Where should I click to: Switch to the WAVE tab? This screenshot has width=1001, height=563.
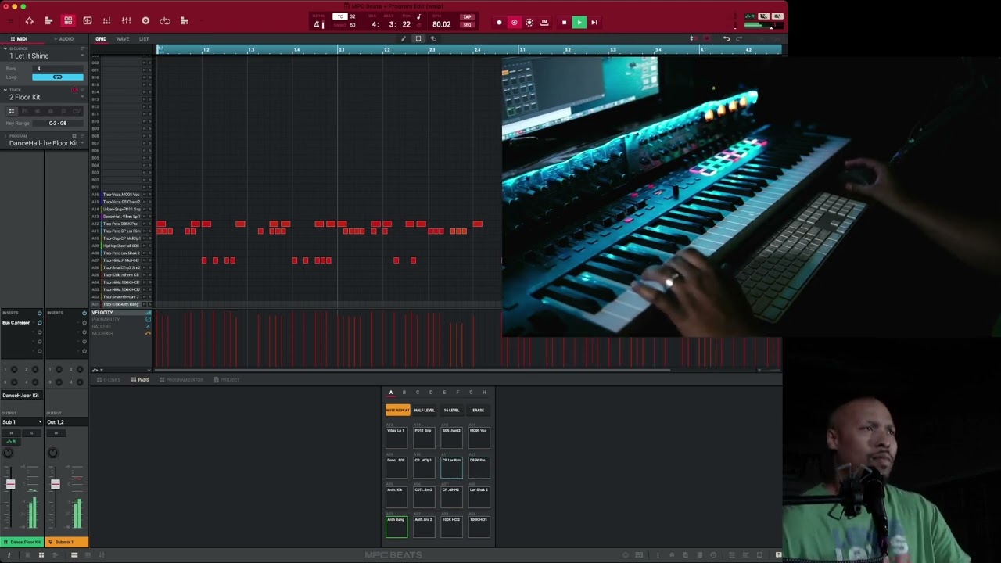(x=123, y=38)
